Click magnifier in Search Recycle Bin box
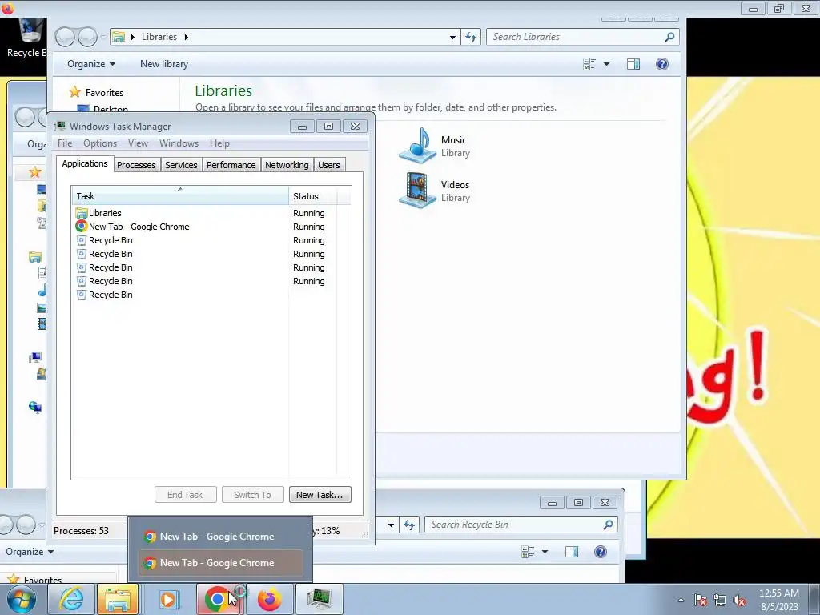 [x=608, y=524]
